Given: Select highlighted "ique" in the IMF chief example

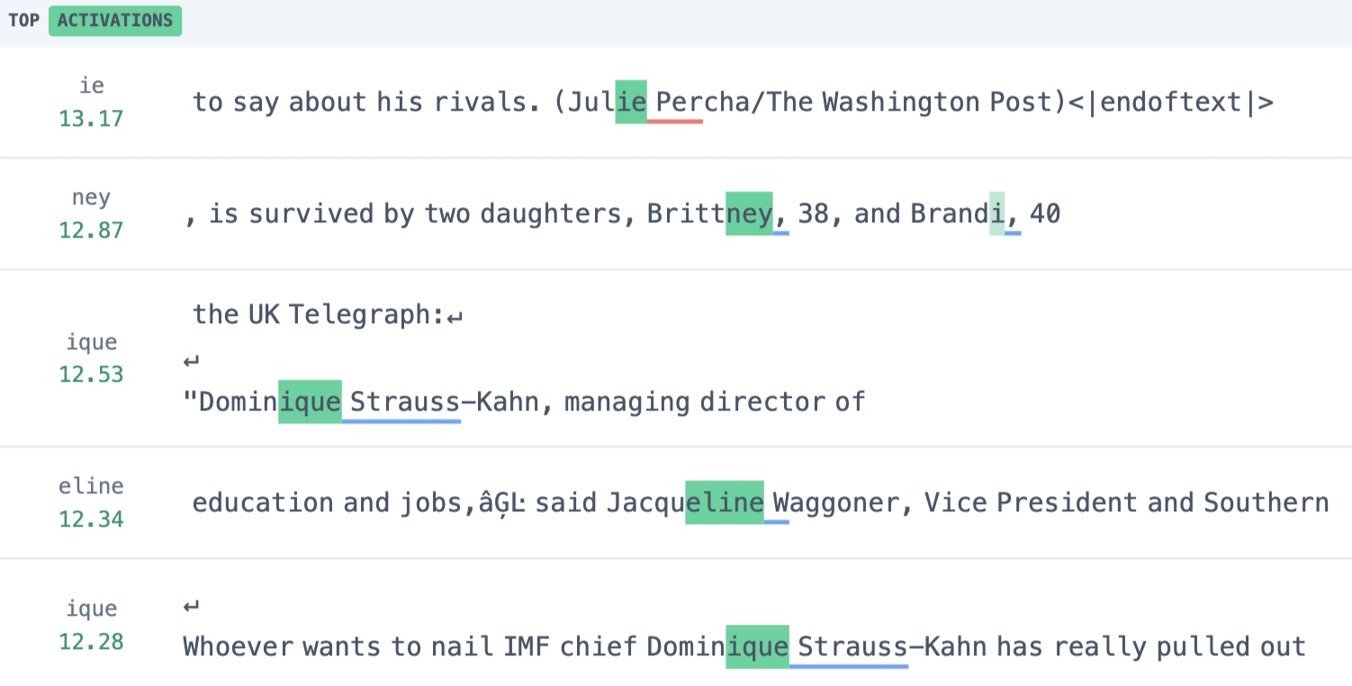Looking at the screenshot, I should (x=757, y=647).
